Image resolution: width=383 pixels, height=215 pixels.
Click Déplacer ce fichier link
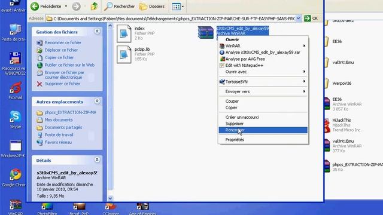(61, 50)
